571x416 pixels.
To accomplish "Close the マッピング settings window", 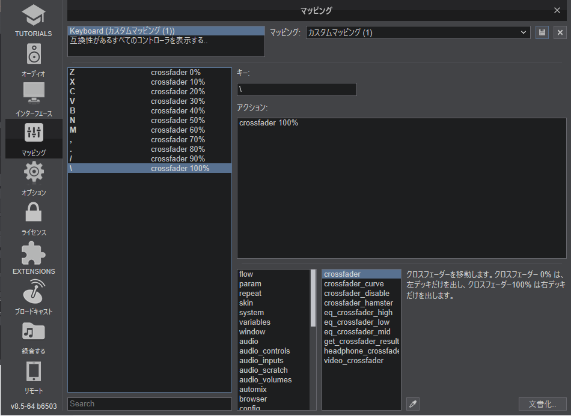I will (557, 10).
